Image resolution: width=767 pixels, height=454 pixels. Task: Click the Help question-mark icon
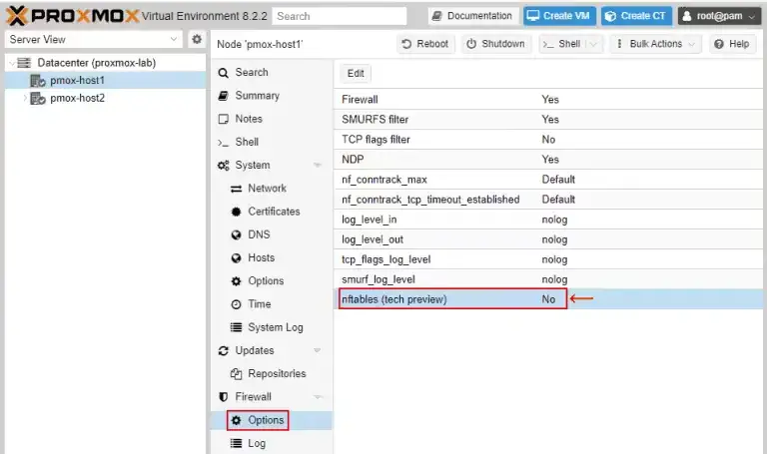pos(719,44)
